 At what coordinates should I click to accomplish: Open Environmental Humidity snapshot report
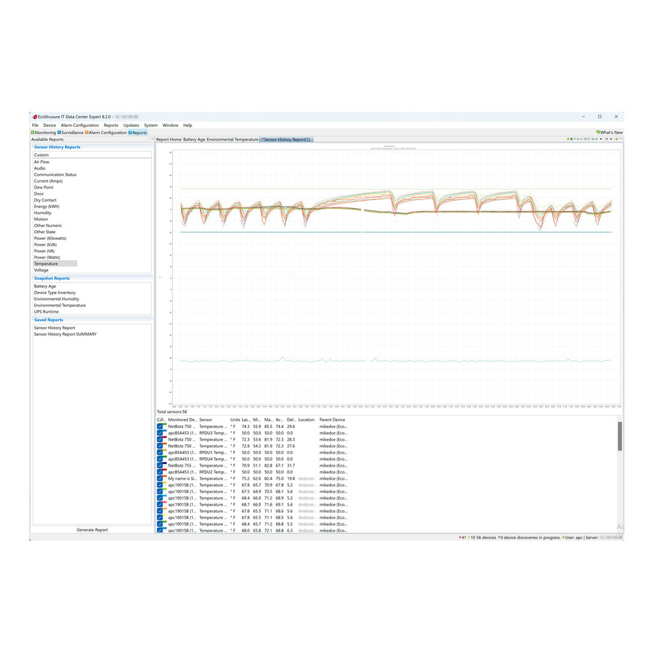57,299
